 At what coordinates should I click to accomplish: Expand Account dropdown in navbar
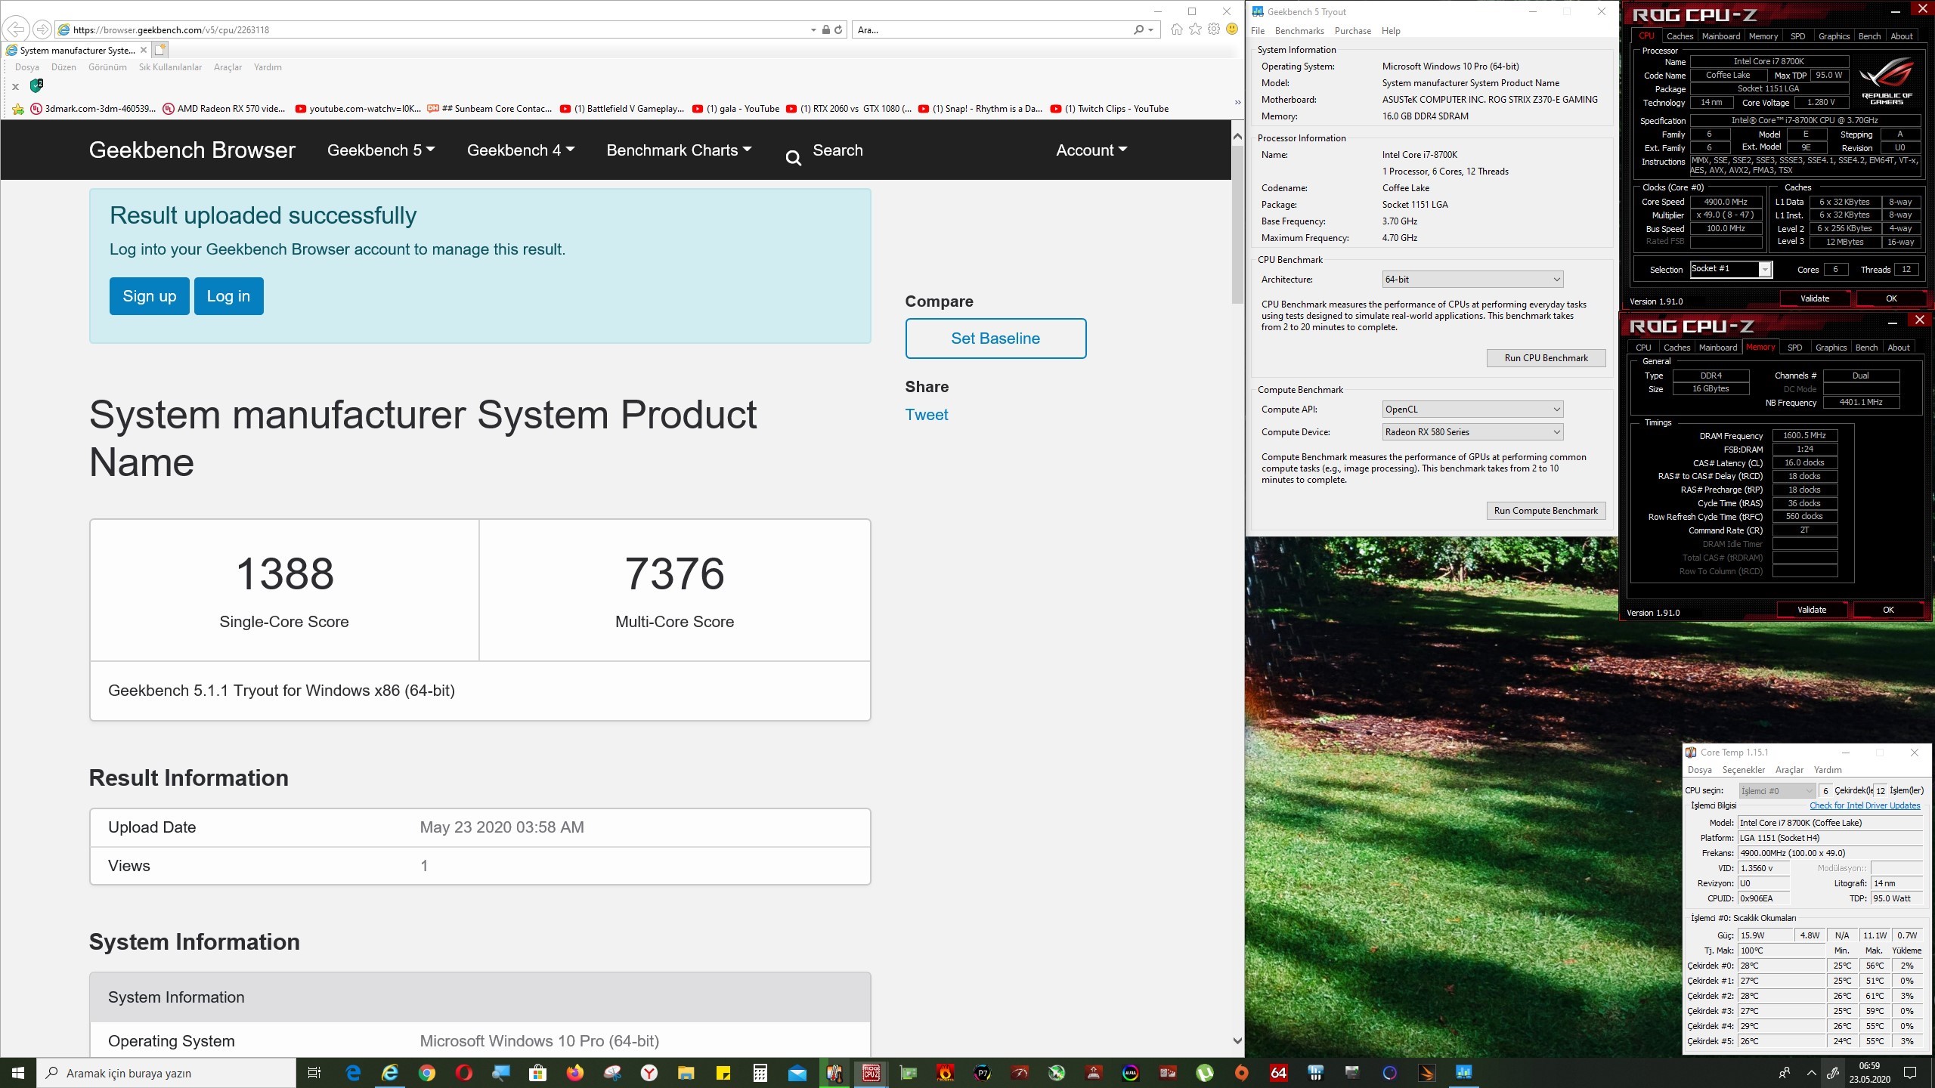pos(1091,150)
